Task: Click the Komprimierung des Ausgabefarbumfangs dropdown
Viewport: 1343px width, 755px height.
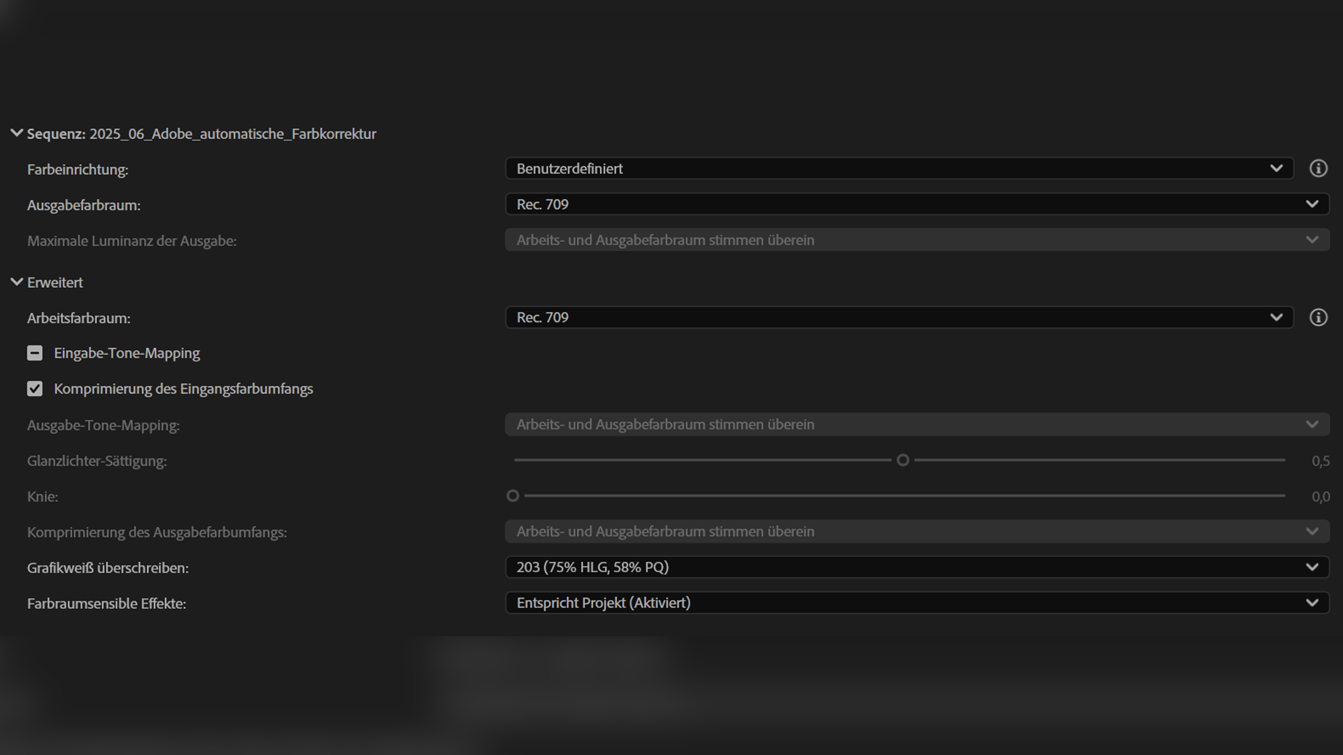Action: (x=916, y=531)
